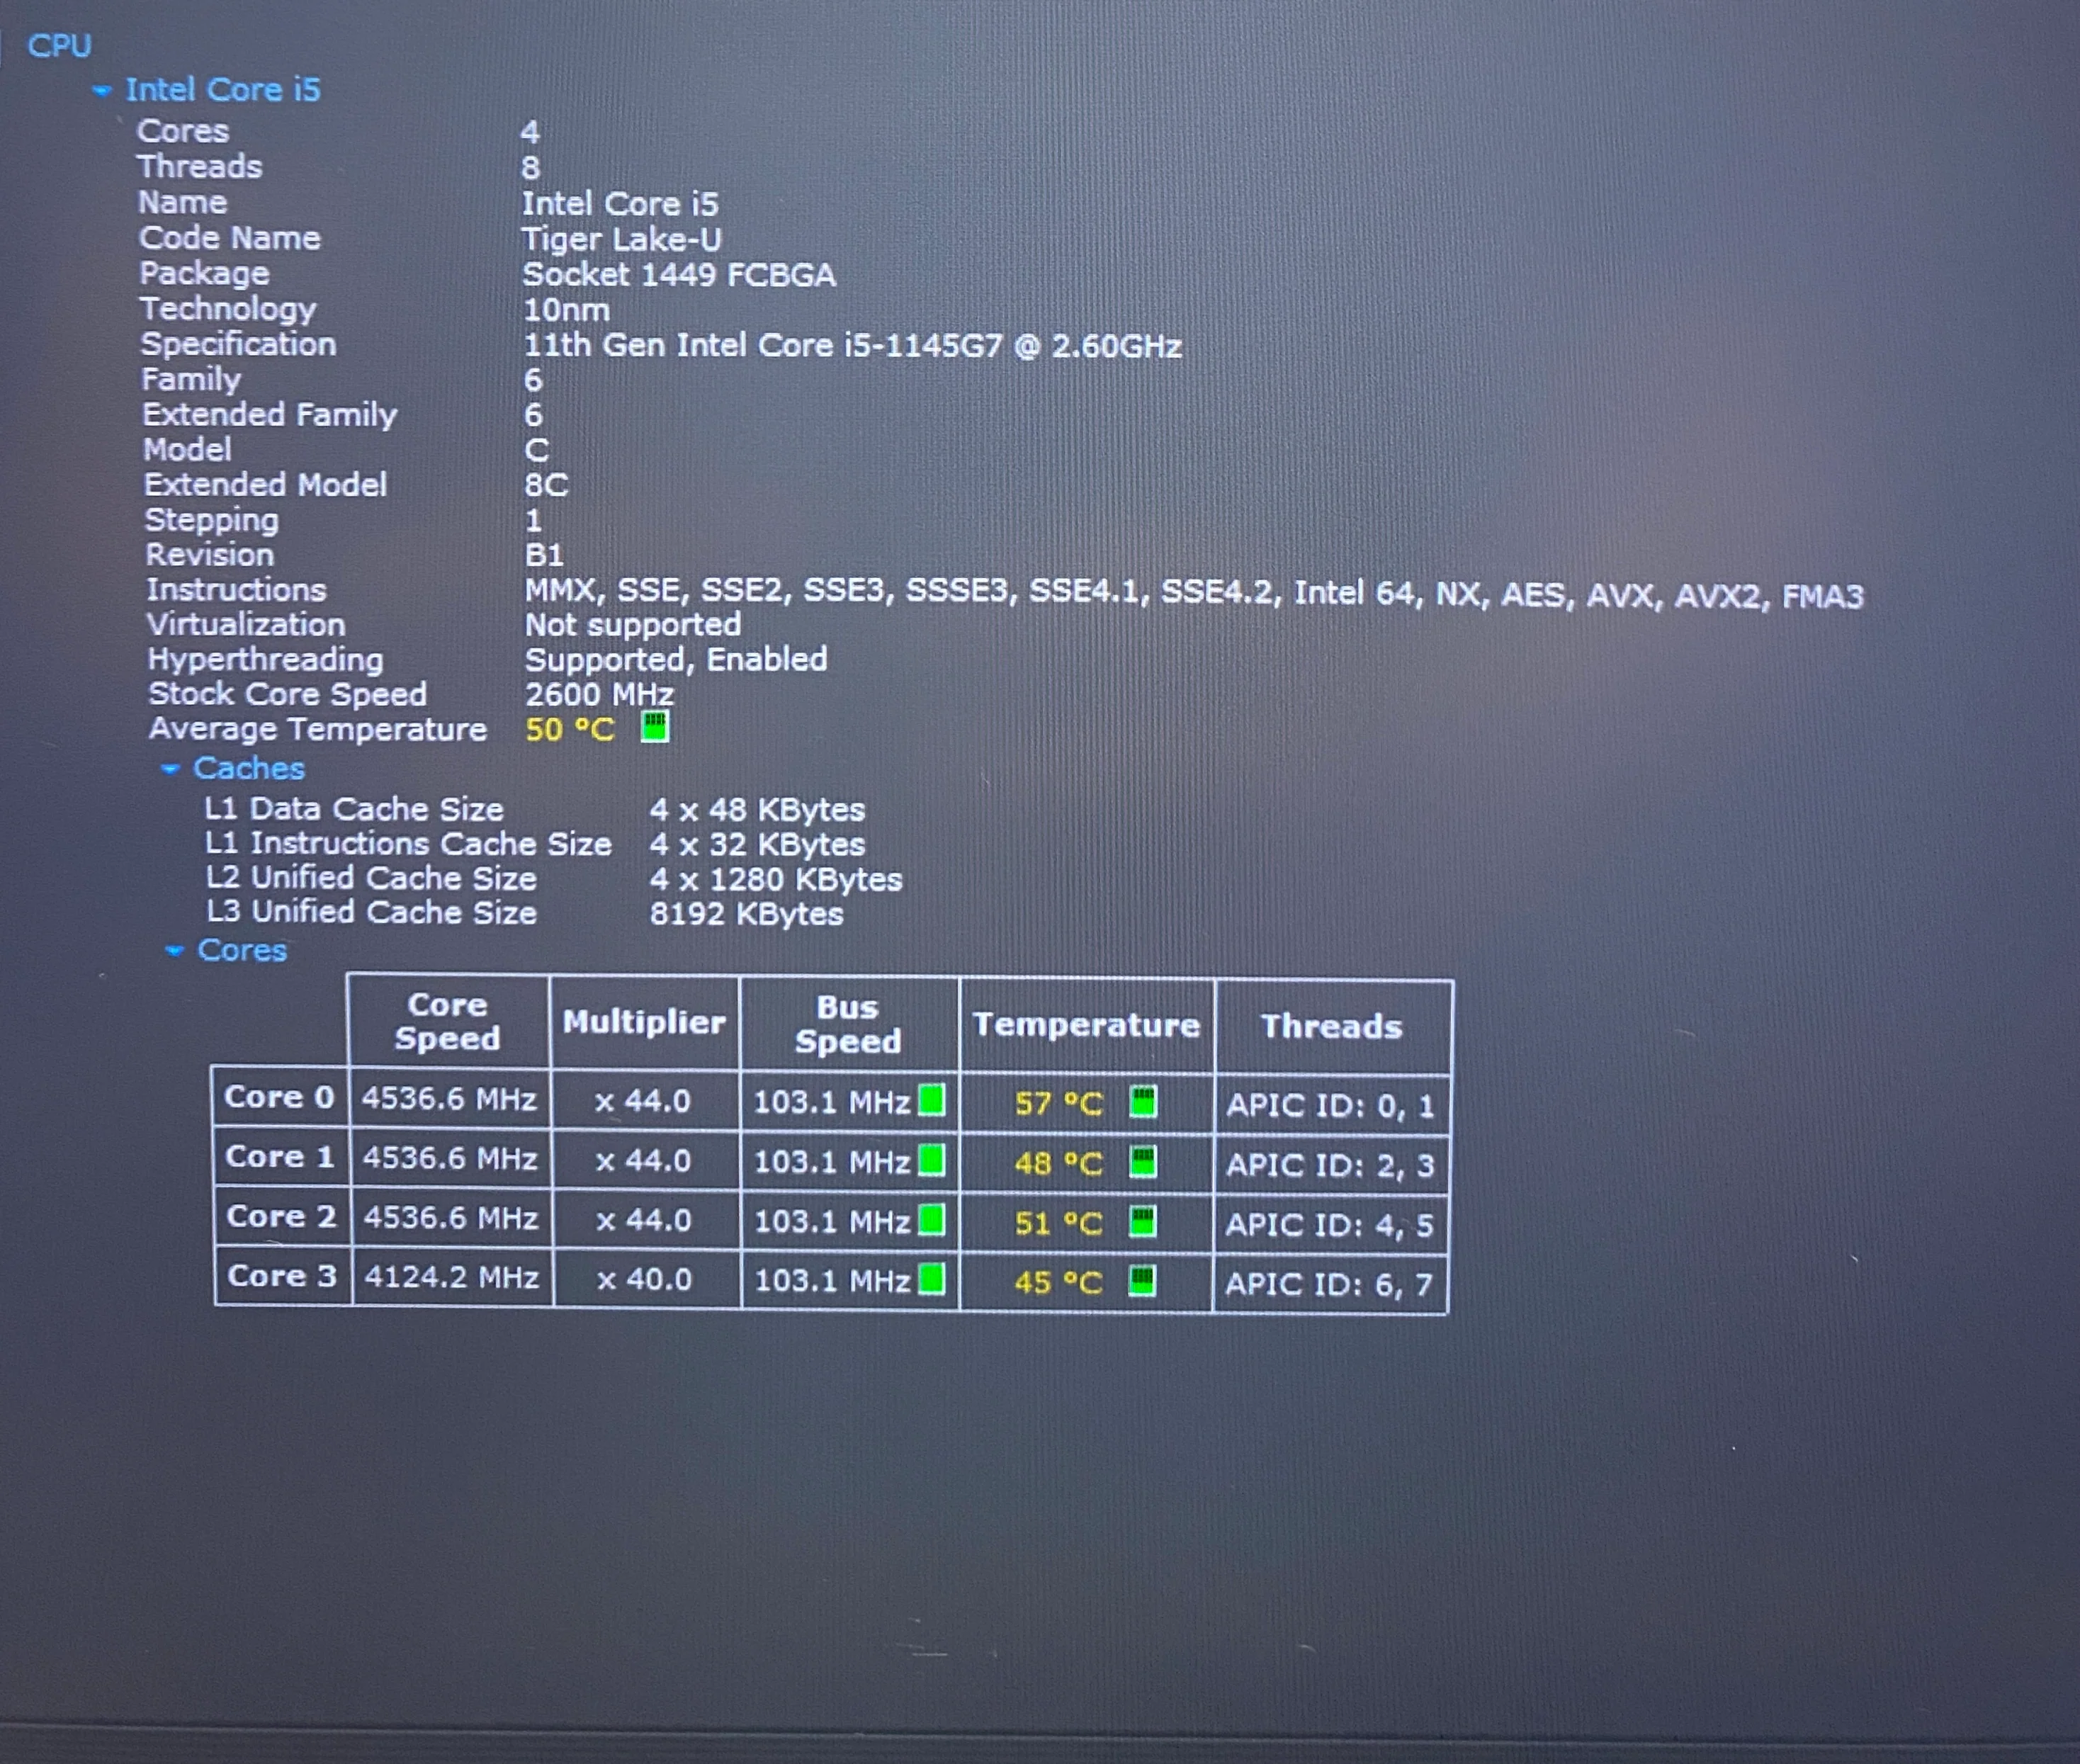Image resolution: width=2080 pixels, height=1764 pixels.
Task: Select the 'Code Name' label
Action: pos(230,238)
